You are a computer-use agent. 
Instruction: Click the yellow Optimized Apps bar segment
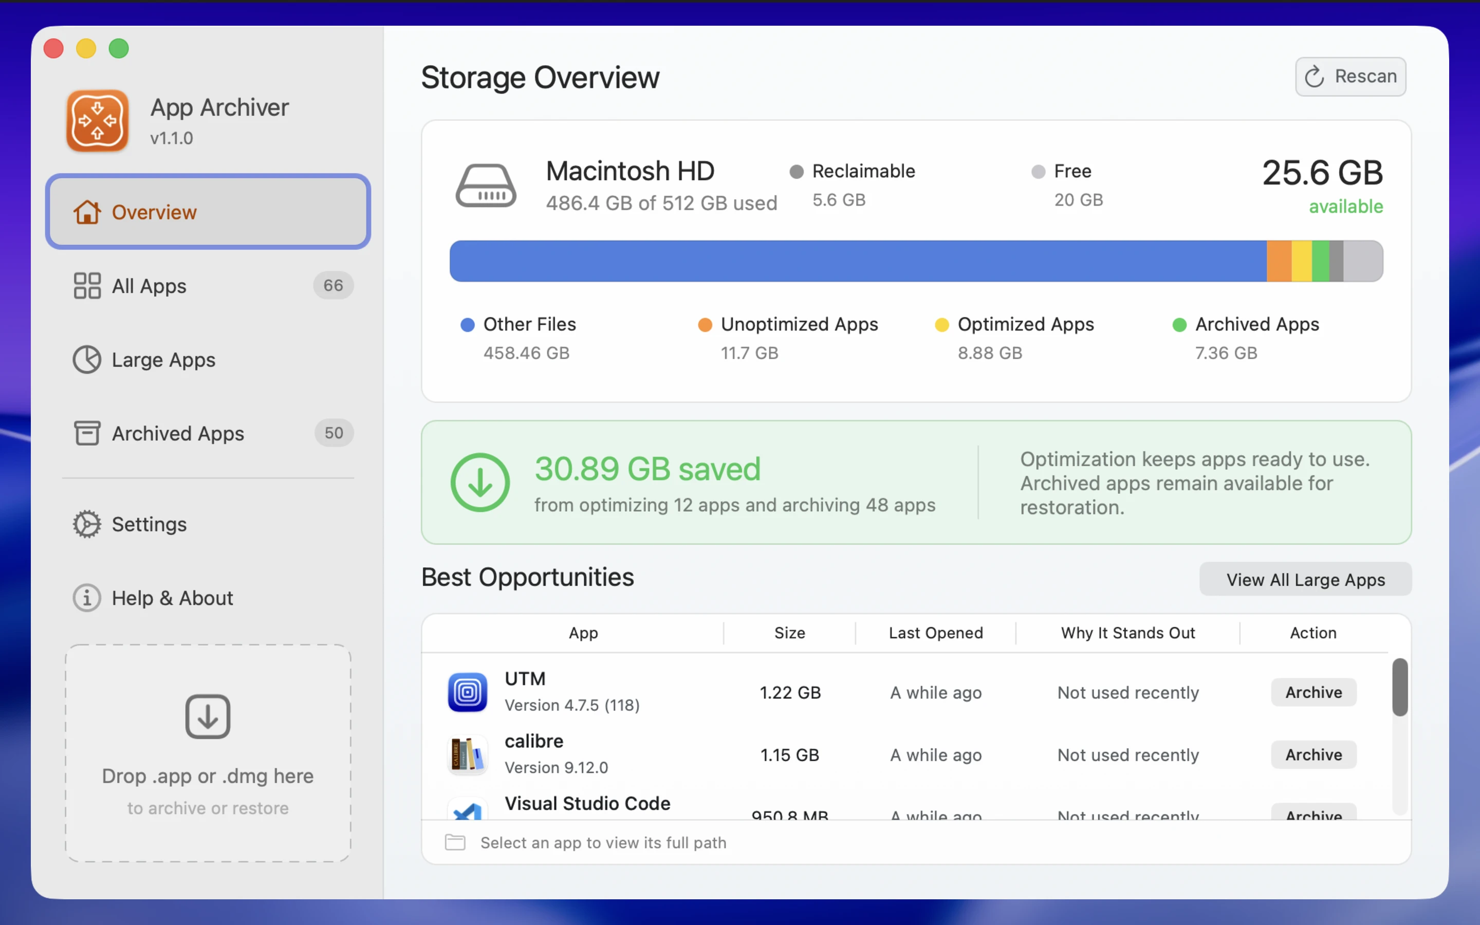click(x=1301, y=261)
